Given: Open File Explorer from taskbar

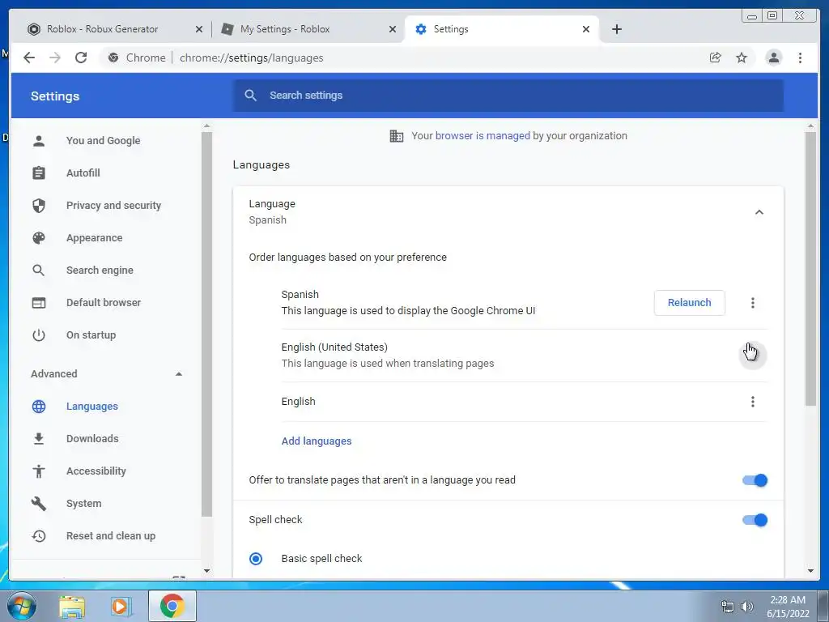Looking at the screenshot, I should pos(72,606).
